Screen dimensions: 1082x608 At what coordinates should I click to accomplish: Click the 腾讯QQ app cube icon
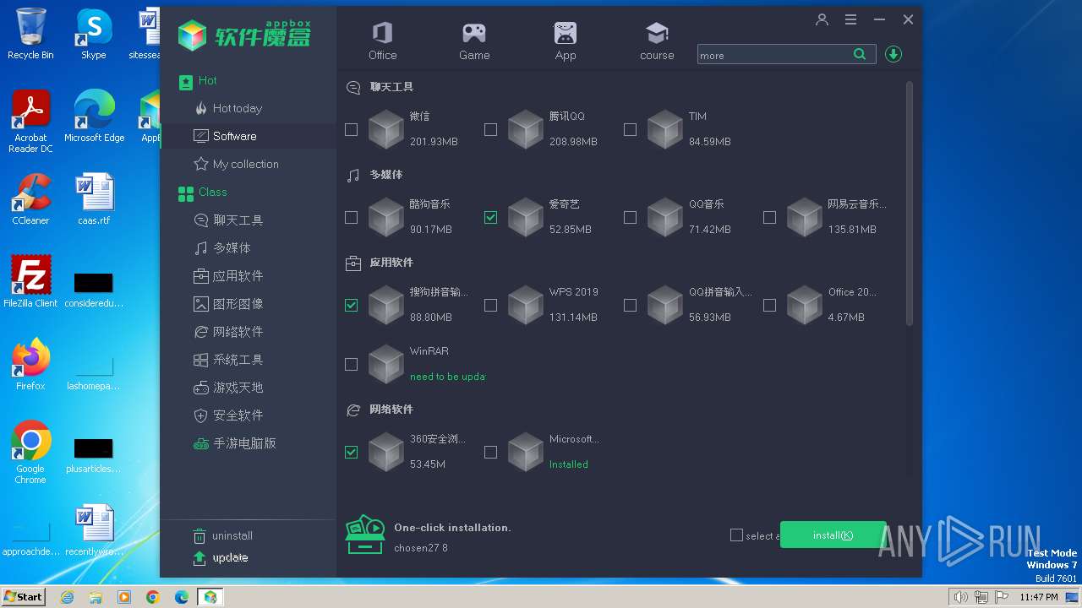pyautogui.click(x=526, y=130)
